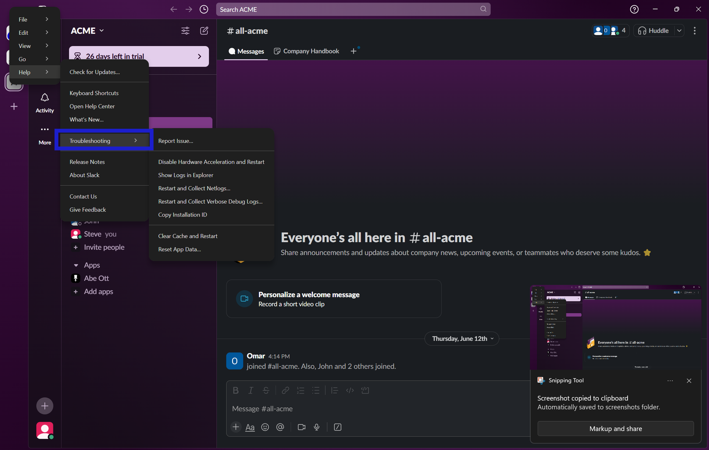Open the Activity bell icon

[45, 98]
